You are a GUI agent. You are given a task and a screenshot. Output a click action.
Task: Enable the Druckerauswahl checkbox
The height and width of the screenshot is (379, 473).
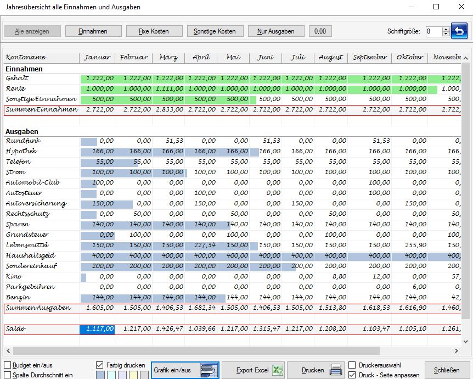352,365
